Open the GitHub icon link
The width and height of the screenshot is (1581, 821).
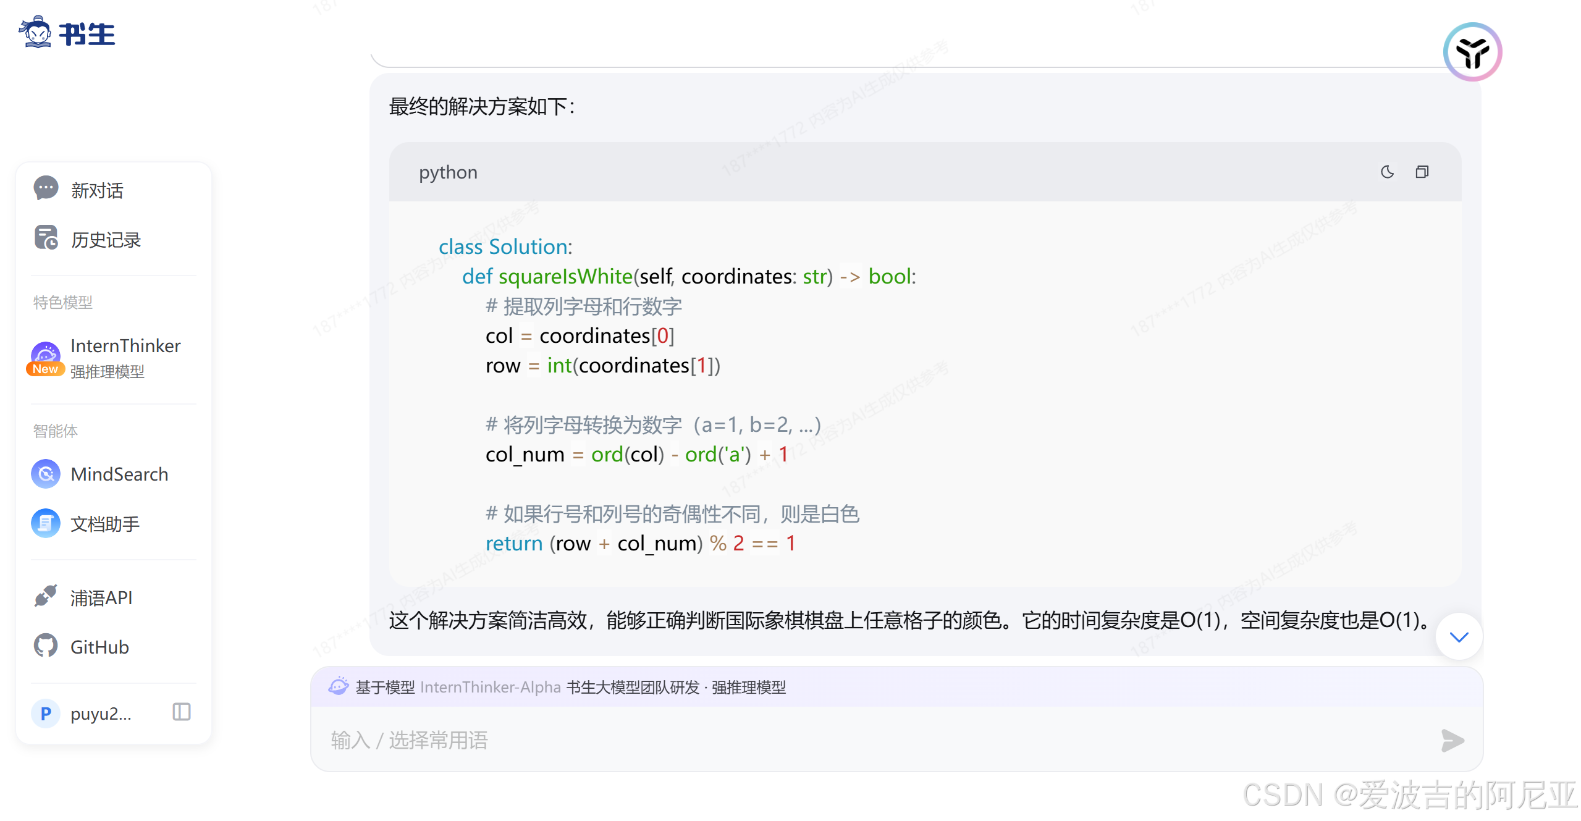[46, 646]
